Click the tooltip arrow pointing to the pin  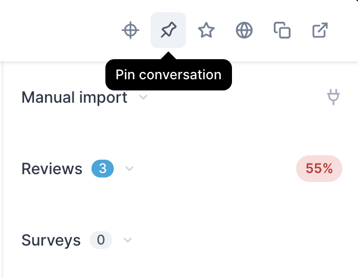tap(168, 56)
